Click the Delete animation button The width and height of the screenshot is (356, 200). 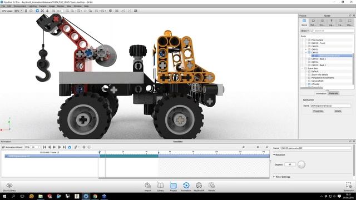[x=338, y=111]
